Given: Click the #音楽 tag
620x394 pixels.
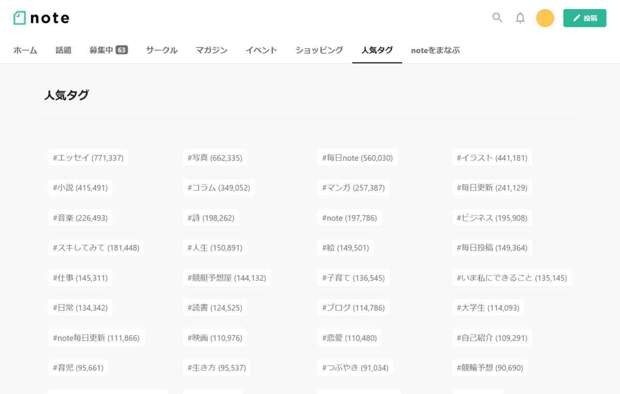Looking at the screenshot, I should 80,217.
